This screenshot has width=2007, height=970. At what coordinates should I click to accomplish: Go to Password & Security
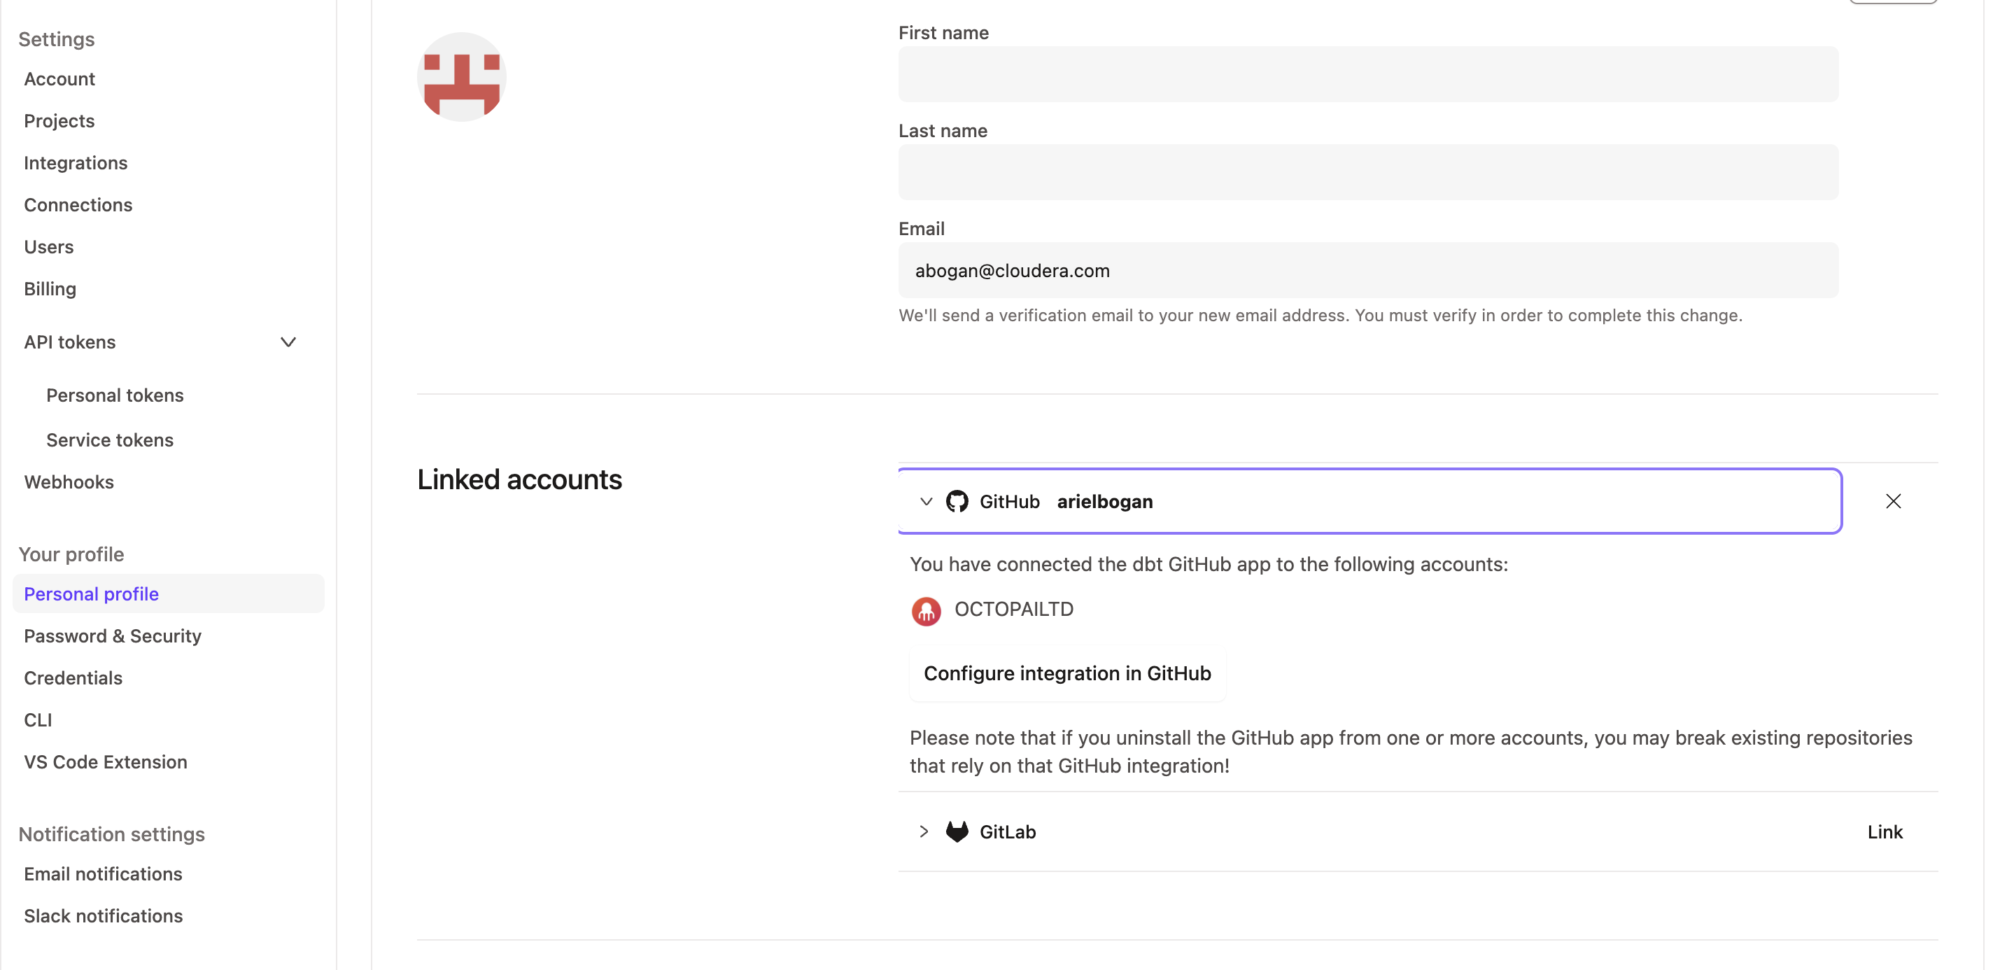click(x=112, y=635)
